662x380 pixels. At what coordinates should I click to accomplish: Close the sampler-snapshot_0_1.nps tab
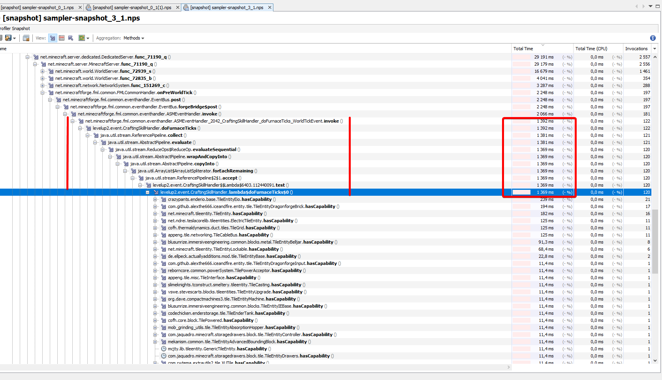(80, 8)
